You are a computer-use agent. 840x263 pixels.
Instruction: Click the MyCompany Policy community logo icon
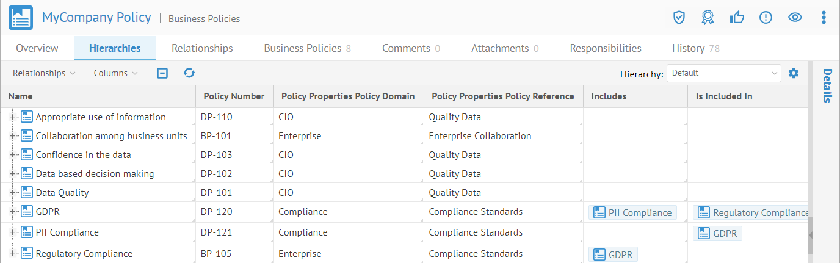[x=20, y=18]
